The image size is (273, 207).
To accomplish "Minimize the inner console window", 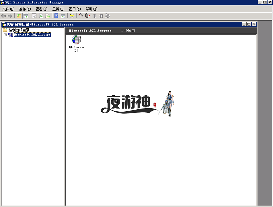I will point(244,24).
